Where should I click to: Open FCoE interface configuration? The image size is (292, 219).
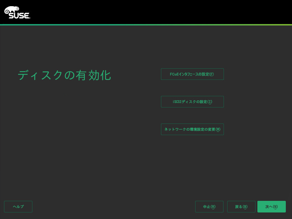(192, 74)
